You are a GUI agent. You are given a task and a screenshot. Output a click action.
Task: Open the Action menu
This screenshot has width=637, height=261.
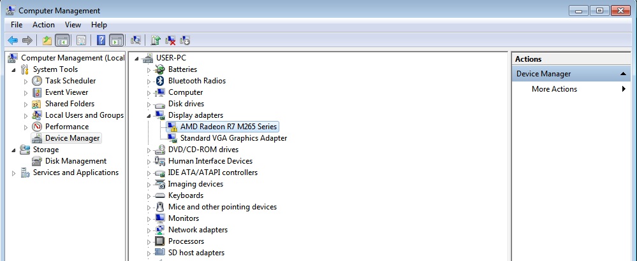(x=43, y=25)
